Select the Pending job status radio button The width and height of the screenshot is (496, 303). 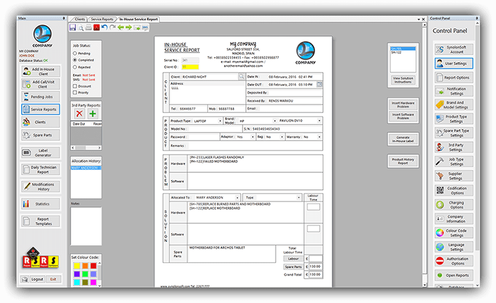pos(75,54)
